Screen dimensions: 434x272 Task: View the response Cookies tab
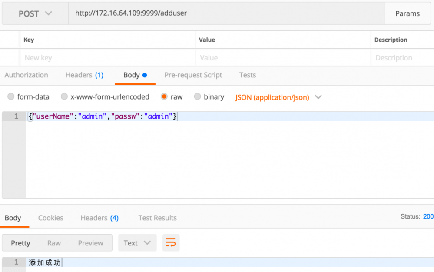(50, 218)
